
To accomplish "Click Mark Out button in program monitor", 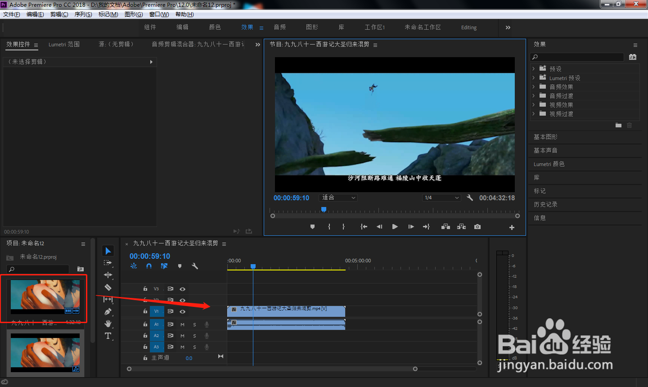I will pyautogui.click(x=343, y=227).
